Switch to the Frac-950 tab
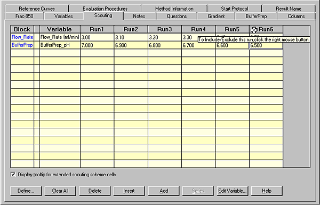This screenshot has width=320, height=205. (25, 17)
